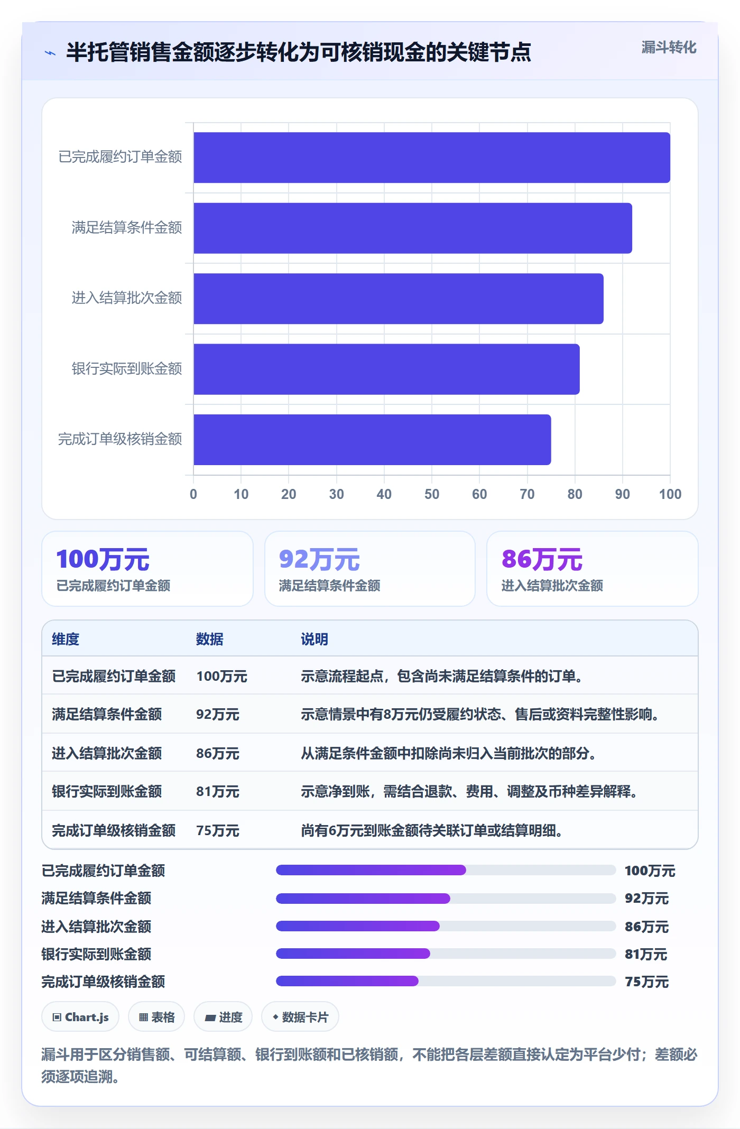The height and width of the screenshot is (1129, 740).
Task: Choose the 进度 chip
Action: coord(223,1017)
